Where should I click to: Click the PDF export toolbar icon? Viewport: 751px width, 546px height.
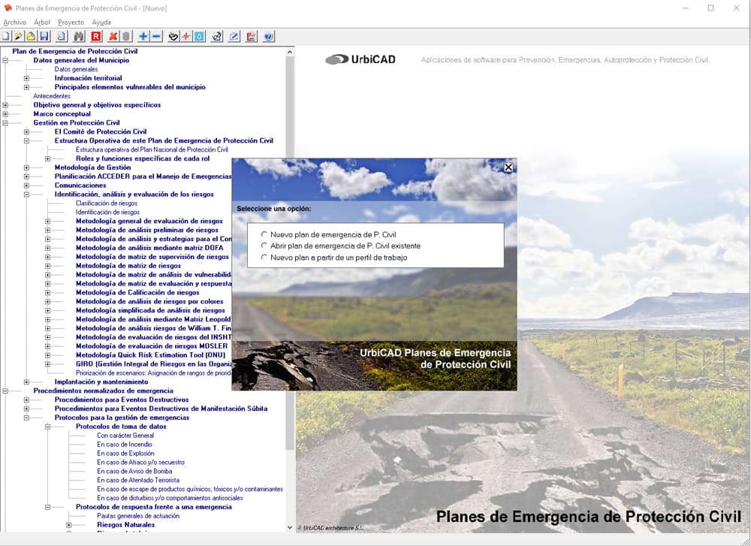252,36
